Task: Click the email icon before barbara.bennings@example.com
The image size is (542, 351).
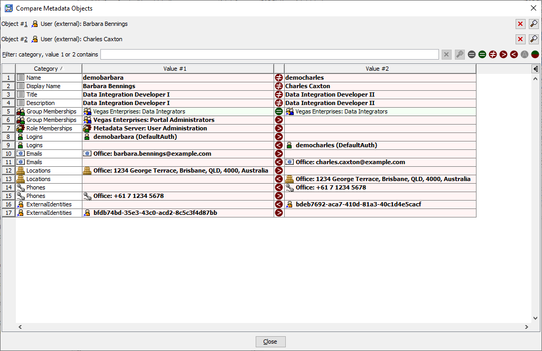Action: point(88,154)
